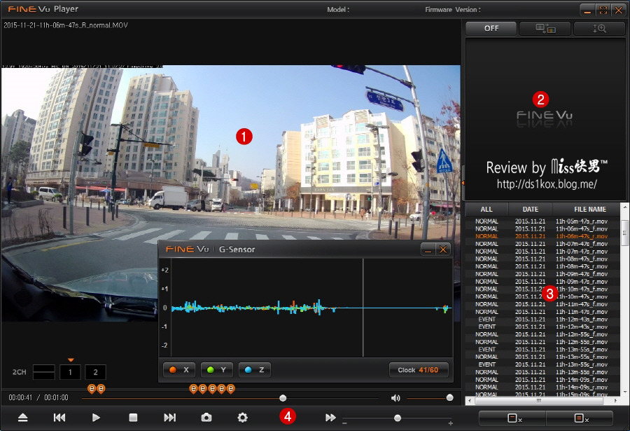Toggle the Z axis in G-Sensor
The height and width of the screenshot is (431, 630).
254,370
